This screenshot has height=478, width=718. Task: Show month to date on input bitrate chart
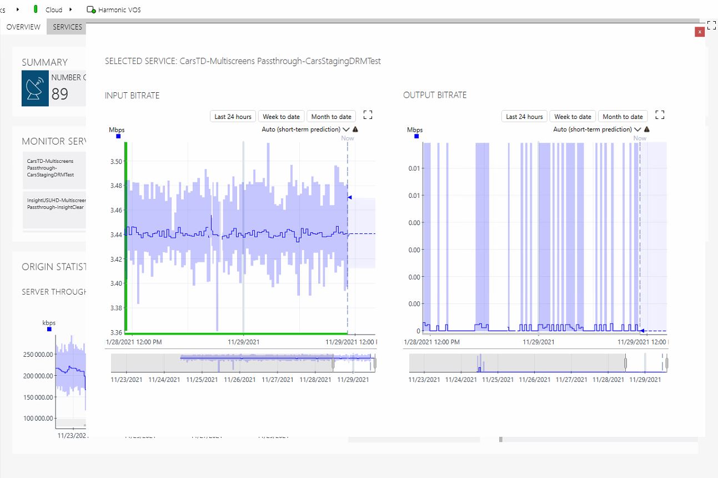tap(331, 117)
